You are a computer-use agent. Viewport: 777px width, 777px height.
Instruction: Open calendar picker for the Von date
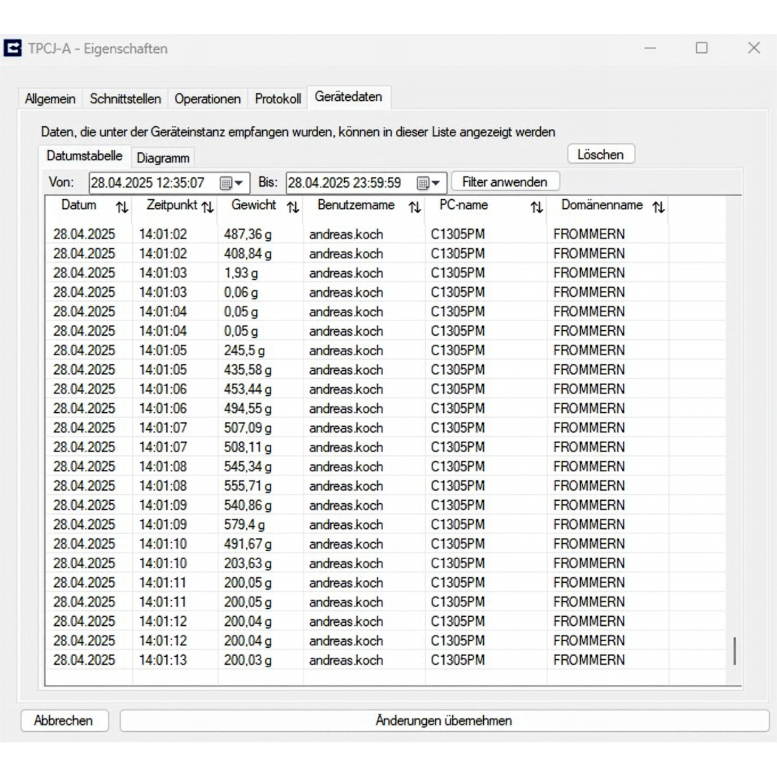tap(231, 183)
